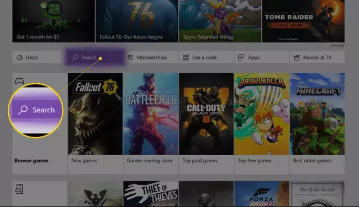The height and width of the screenshot is (207, 359).
Task: Go to Movies & TV
Action: pos(317,57)
